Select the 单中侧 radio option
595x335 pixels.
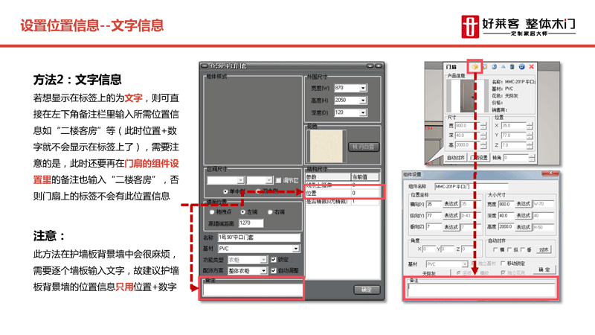tap(225, 191)
